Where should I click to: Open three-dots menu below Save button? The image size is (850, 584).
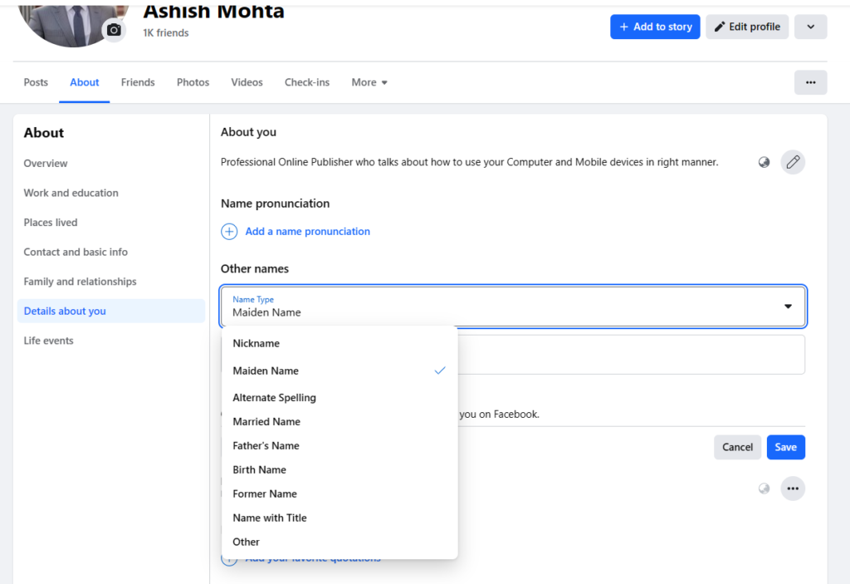[x=793, y=488]
